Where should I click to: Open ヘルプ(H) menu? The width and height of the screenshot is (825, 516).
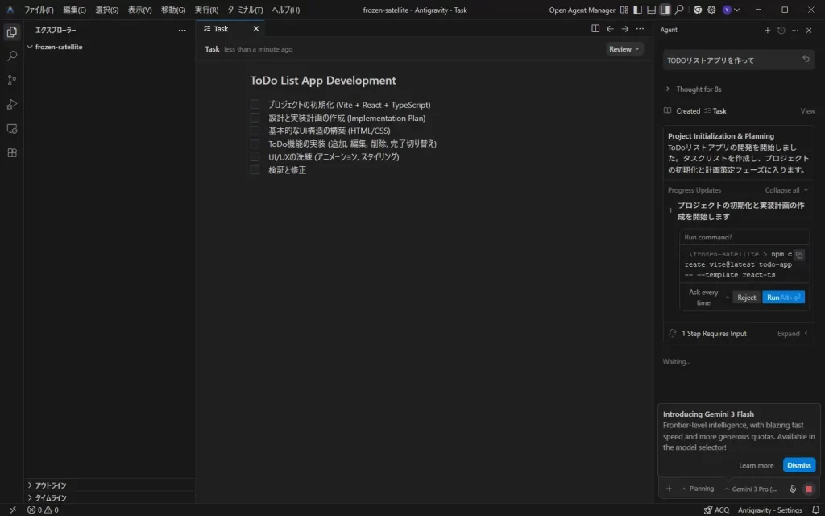(x=286, y=10)
